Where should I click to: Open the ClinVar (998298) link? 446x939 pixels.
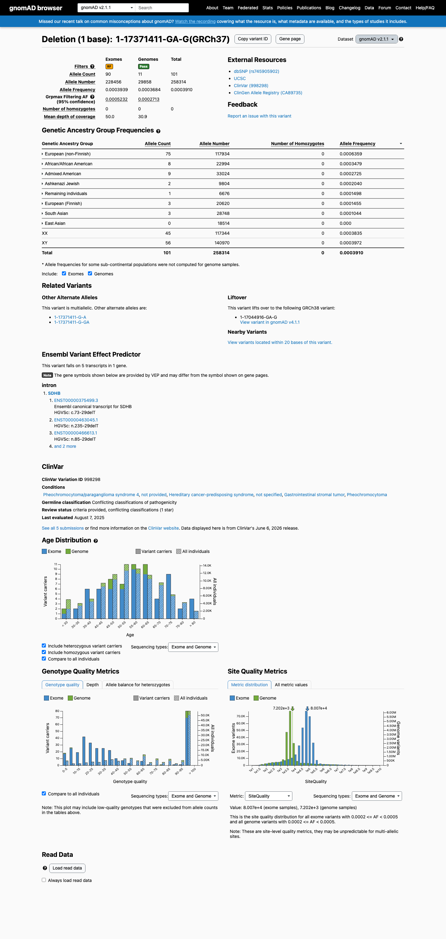pyautogui.click(x=251, y=86)
